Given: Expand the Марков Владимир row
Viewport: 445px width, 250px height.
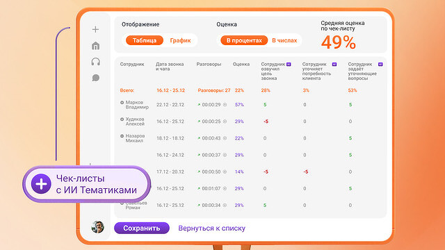Looking at the screenshot, I should point(122,103).
